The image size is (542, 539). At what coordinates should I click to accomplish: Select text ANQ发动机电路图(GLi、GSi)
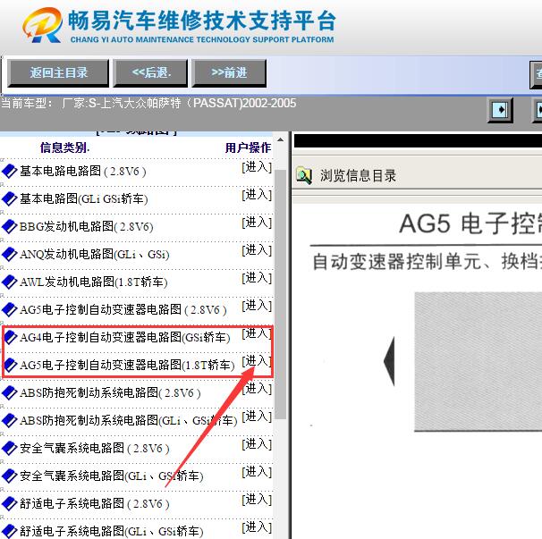click(x=95, y=254)
